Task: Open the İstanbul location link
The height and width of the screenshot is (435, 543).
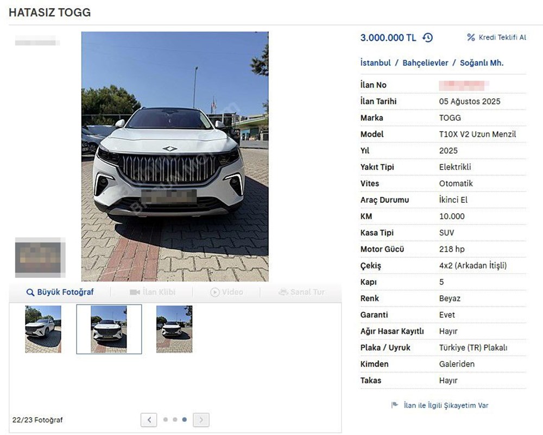Action: coord(376,63)
